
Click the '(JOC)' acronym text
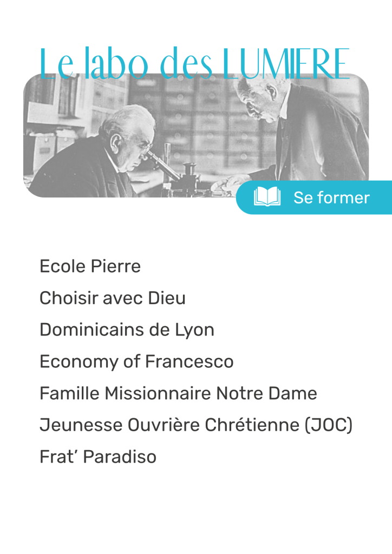(x=328, y=425)
